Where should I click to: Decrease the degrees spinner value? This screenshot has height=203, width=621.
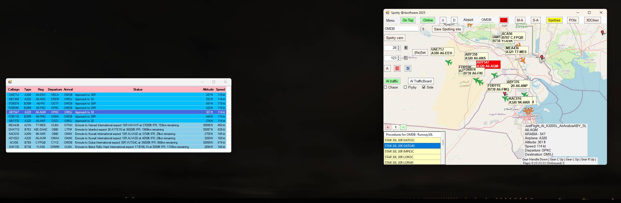(x=399, y=59)
